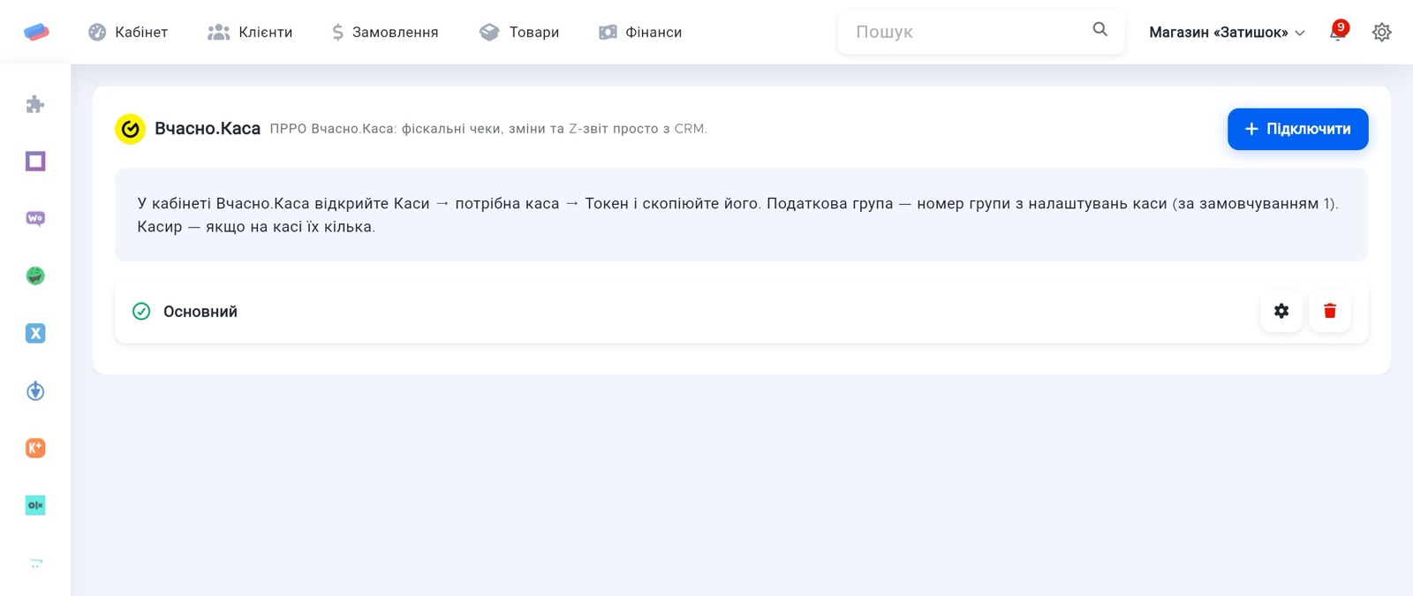Open the Кабінет dashboard menu
This screenshot has width=1413, height=596.
point(128,32)
